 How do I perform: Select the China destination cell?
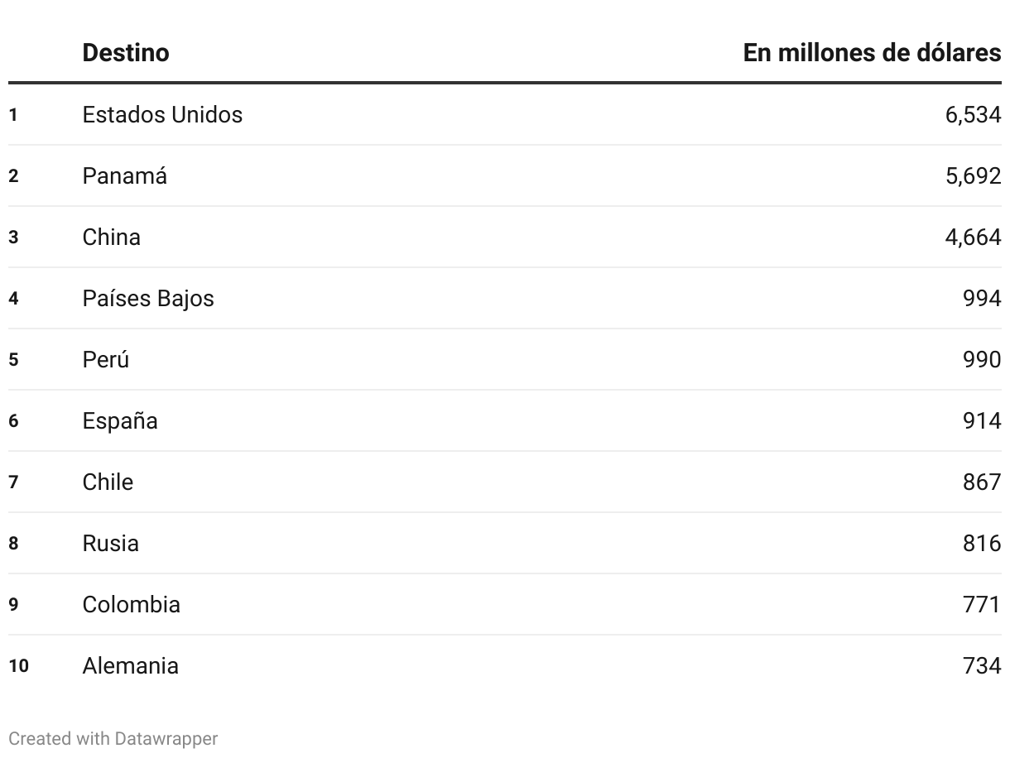click(112, 237)
